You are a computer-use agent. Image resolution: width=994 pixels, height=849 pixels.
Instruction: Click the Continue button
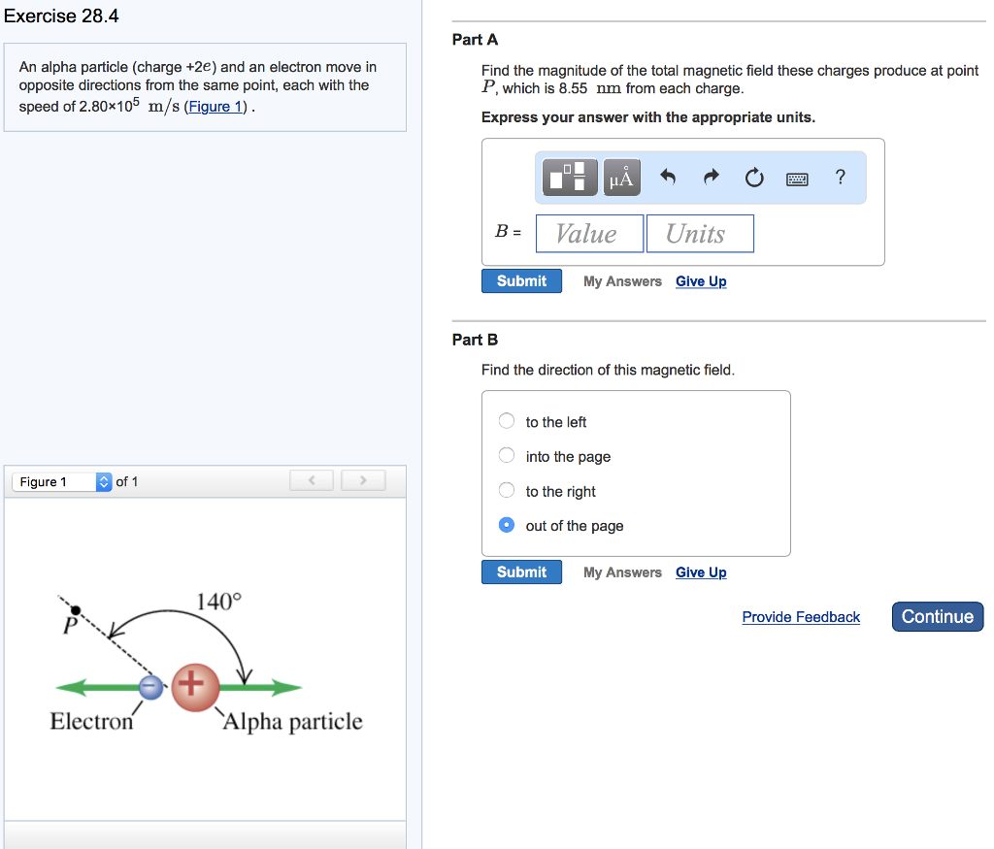(937, 616)
